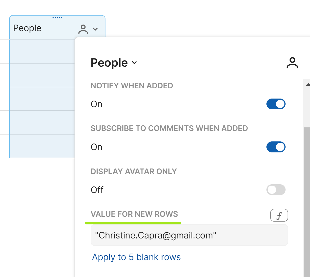Open formula editor for new row value
The height and width of the screenshot is (277, 310).
(x=279, y=215)
